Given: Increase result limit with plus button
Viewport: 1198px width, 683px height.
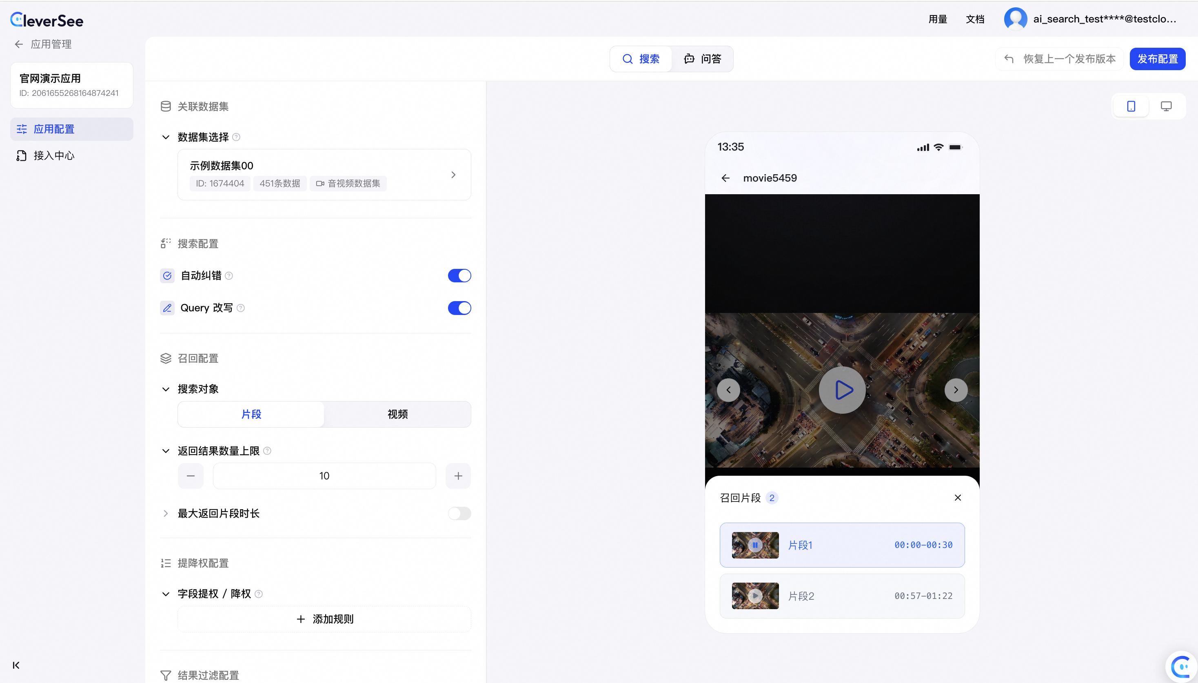Looking at the screenshot, I should click(458, 476).
